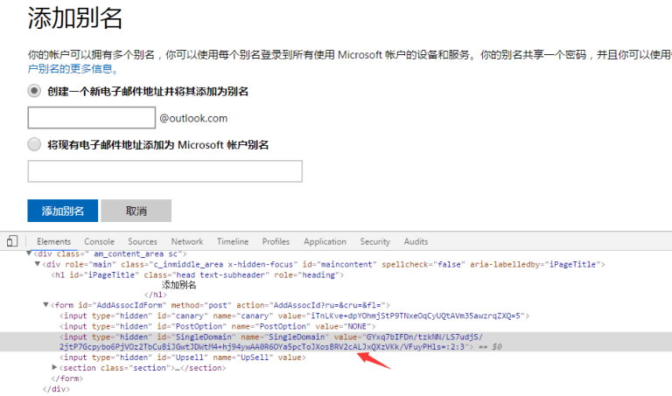672x396 pixels.
Task: Go to the Application tab
Action: pyautogui.click(x=325, y=241)
